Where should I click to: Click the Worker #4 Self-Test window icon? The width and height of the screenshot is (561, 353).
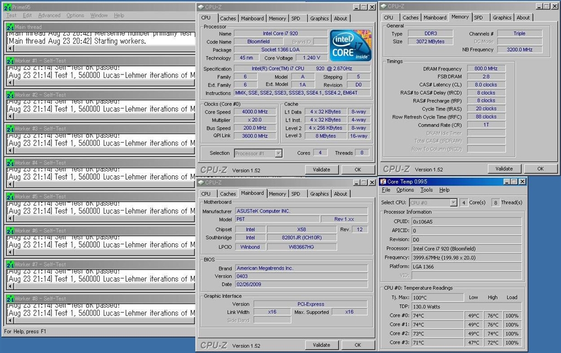(10, 163)
